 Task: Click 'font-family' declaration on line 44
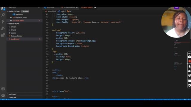point(89,22)
